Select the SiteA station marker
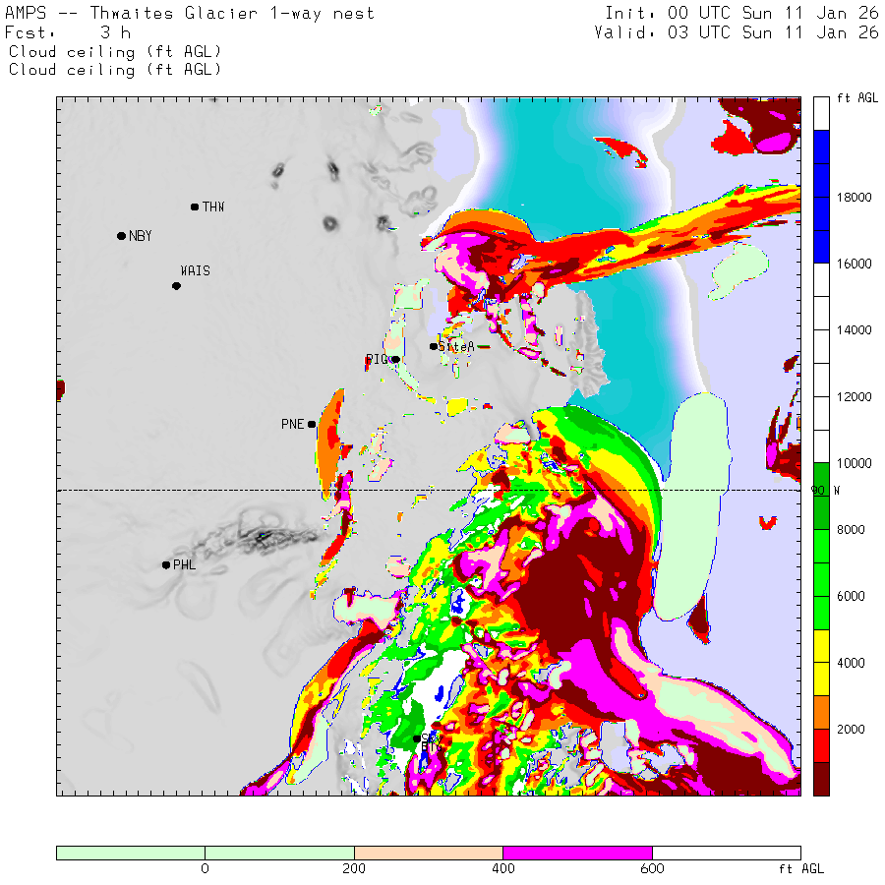The image size is (885, 885). pos(434,346)
